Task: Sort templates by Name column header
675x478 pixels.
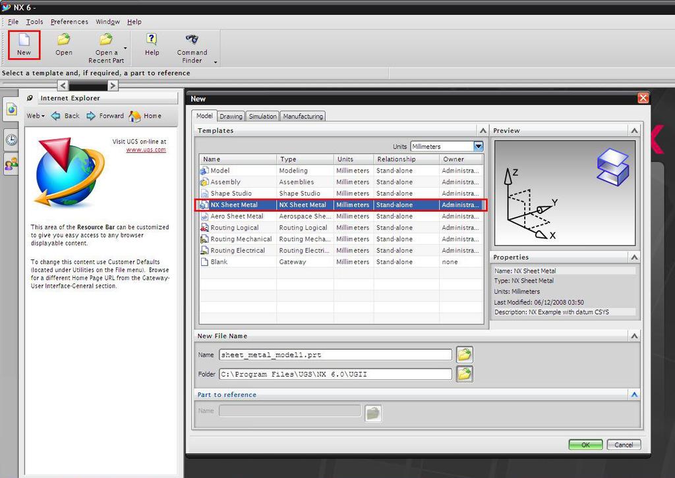Action: pos(237,159)
